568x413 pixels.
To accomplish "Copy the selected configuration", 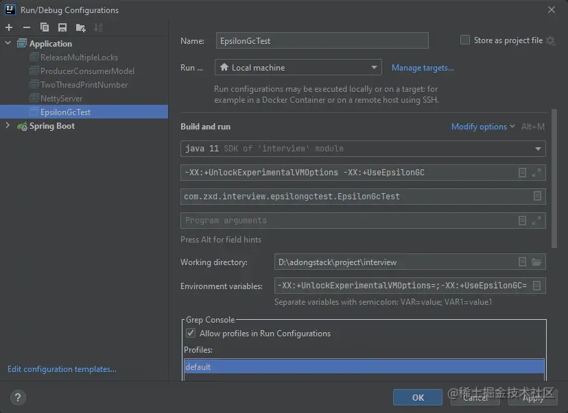I will 45,27.
